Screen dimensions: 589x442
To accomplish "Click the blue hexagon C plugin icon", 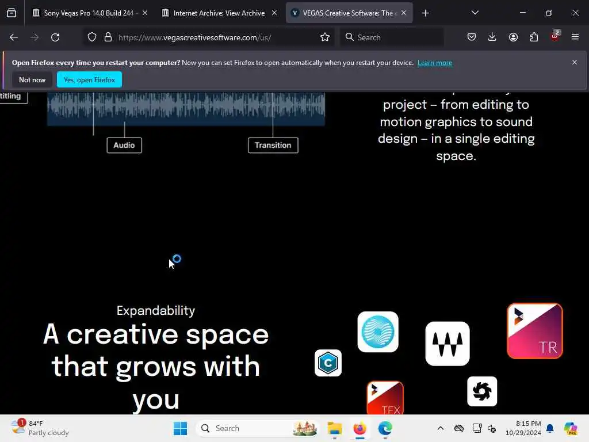I will coord(328,363).
